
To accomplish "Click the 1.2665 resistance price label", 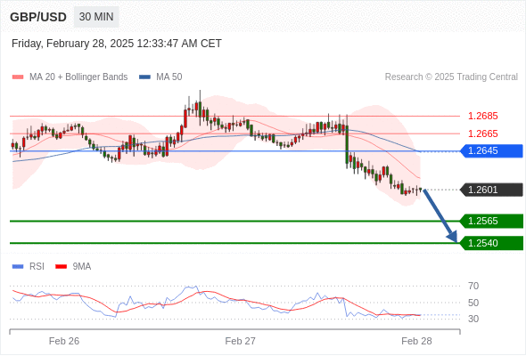I will [x=482, y=134].
